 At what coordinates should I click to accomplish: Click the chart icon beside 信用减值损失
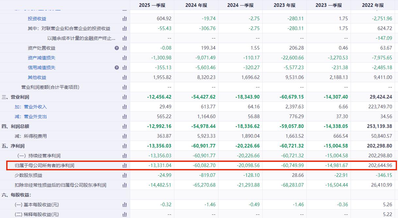click(124, 68)
